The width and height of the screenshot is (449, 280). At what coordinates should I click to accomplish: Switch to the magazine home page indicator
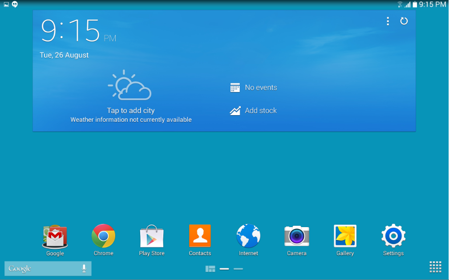coord(210,269)
